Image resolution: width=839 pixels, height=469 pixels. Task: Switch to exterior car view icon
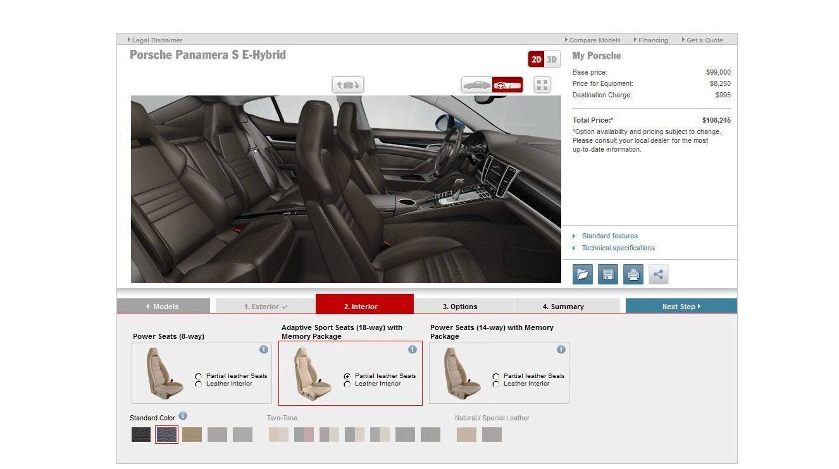[476, 85]
